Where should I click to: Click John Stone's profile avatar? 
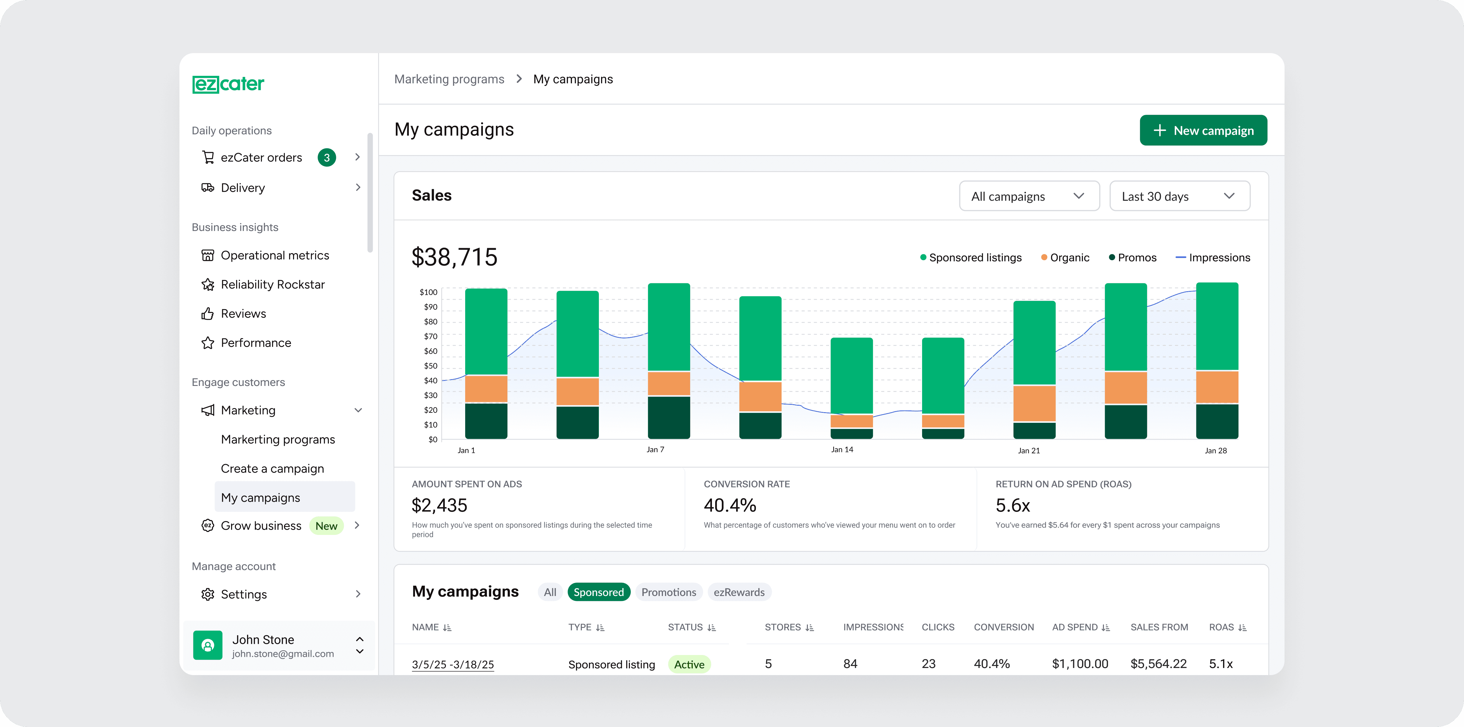(x=208, y=645)
